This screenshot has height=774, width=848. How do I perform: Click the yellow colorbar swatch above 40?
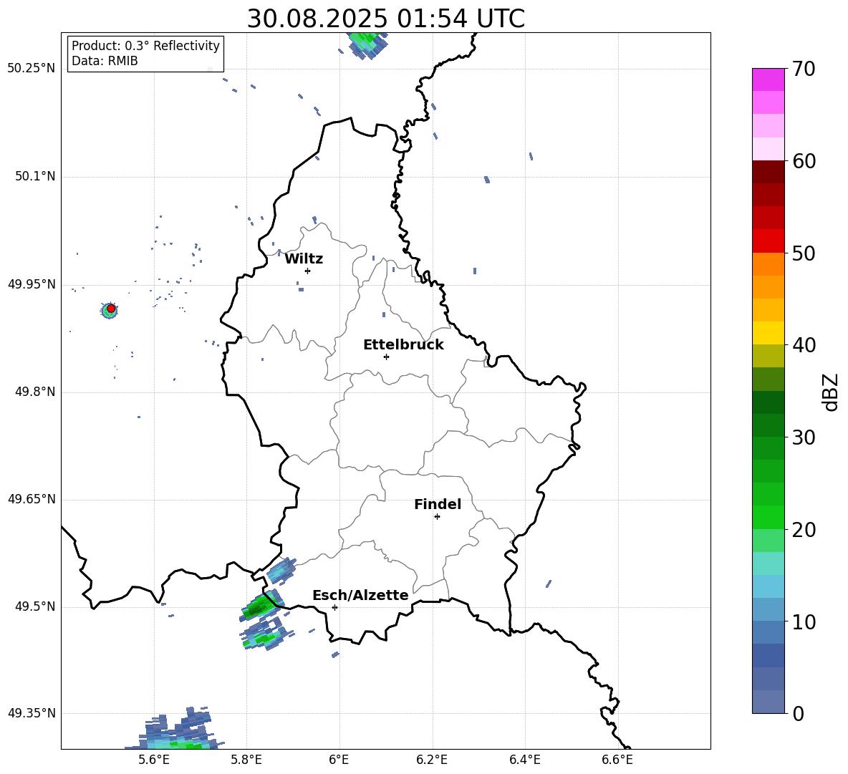point(768,333)
